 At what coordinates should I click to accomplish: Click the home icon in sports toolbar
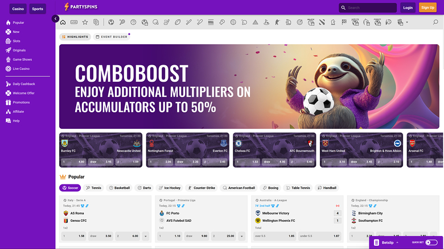pyautogui.click(x=63, y=23)
